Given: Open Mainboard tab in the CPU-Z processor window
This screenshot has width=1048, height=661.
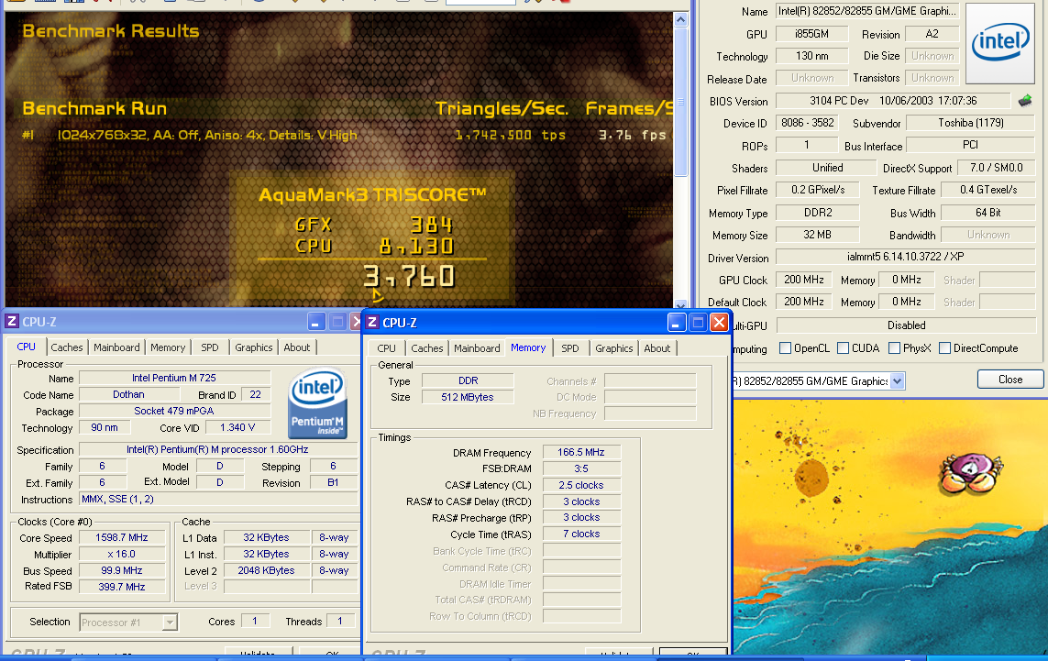Looking at the screenshot, I should tap(116, 347).
